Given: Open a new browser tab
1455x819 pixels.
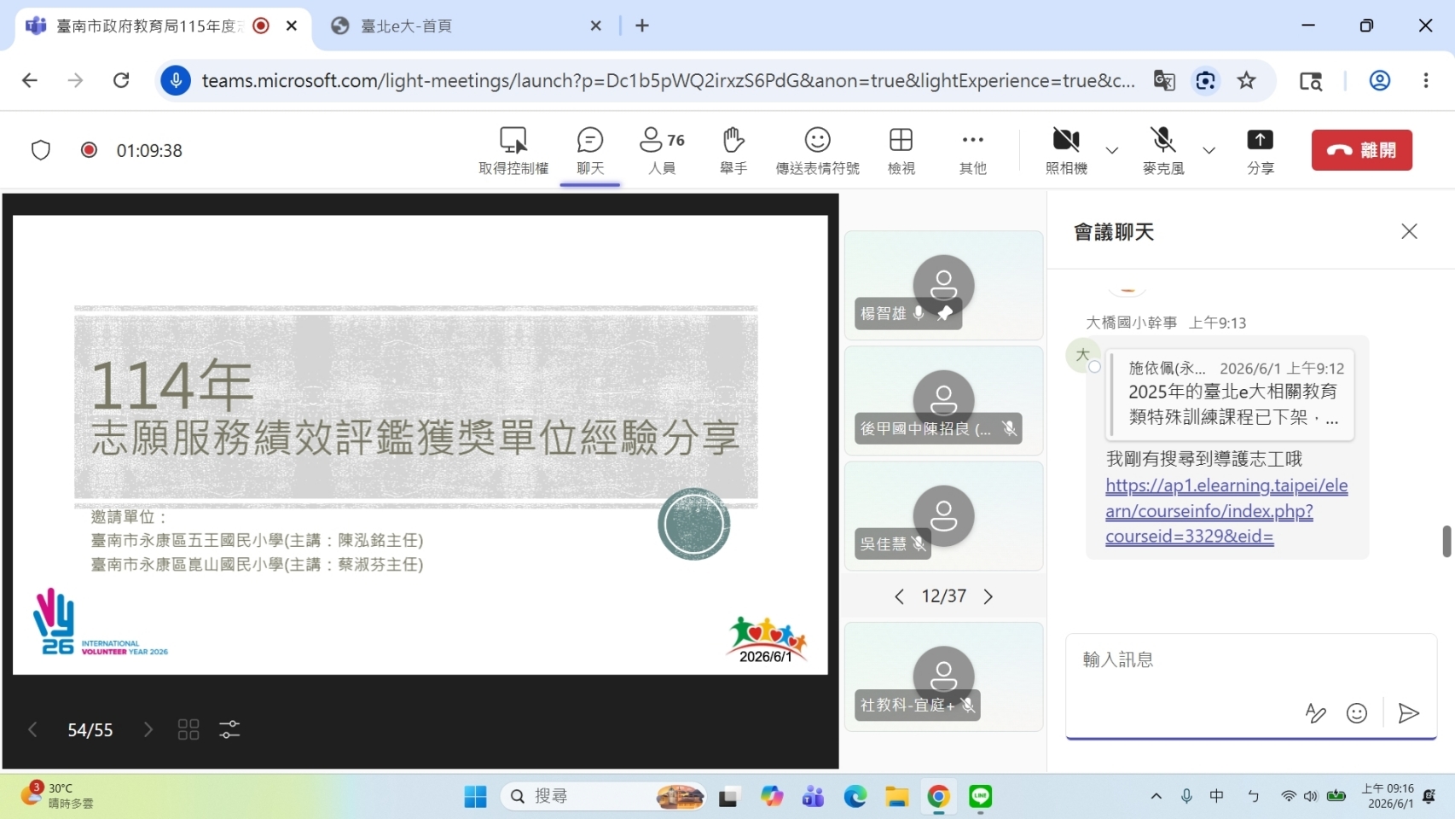Looking at the screenshot, I should tap(642, 26).
